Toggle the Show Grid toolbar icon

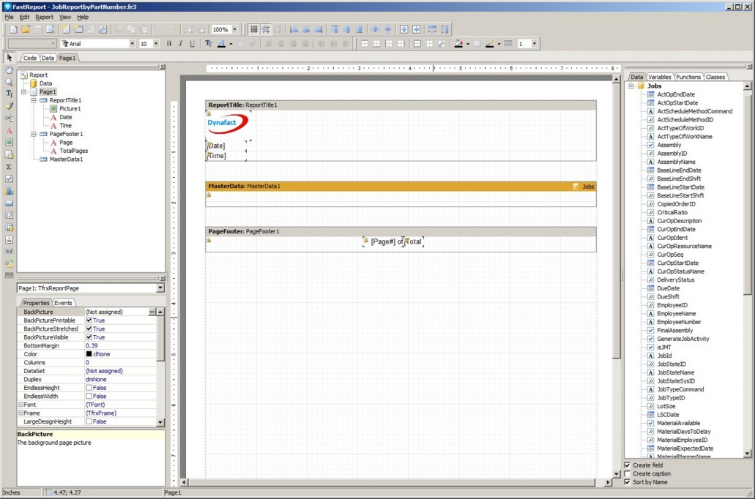(x=253, y=29)
